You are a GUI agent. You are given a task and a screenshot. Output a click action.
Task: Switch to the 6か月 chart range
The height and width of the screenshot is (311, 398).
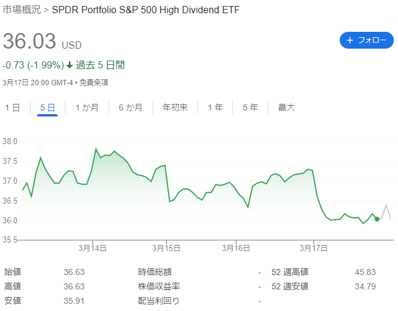(x=130, y=107)
